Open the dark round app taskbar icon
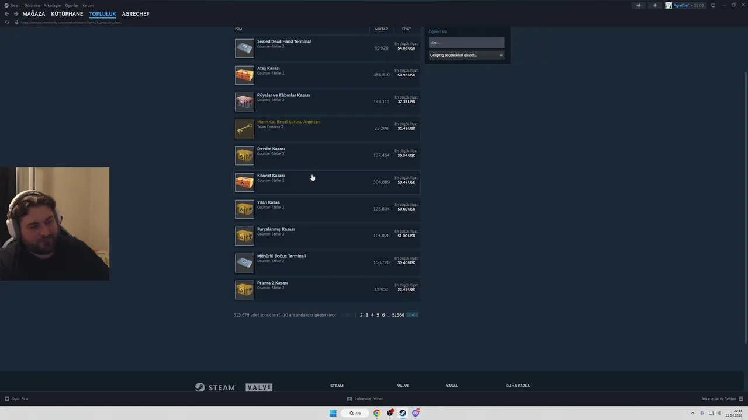 point(390,413)
